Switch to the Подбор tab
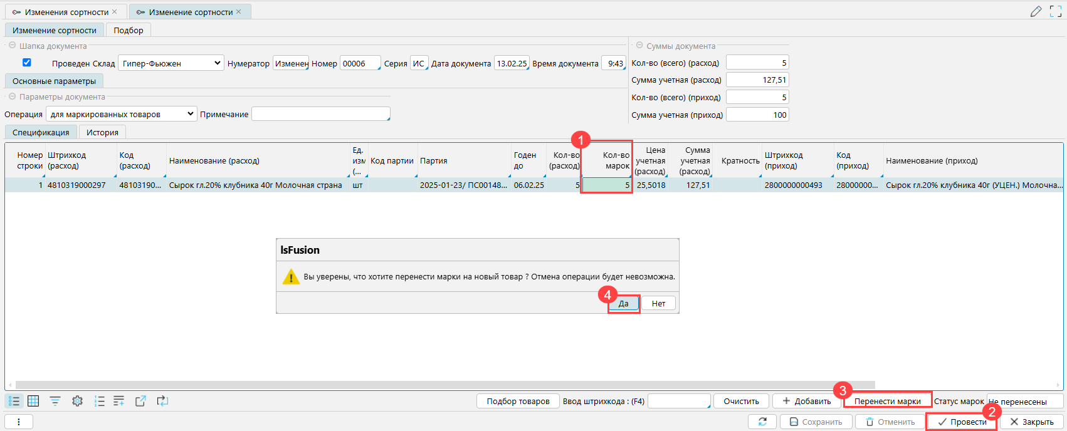1067x431 pixels. coord(129,30)
